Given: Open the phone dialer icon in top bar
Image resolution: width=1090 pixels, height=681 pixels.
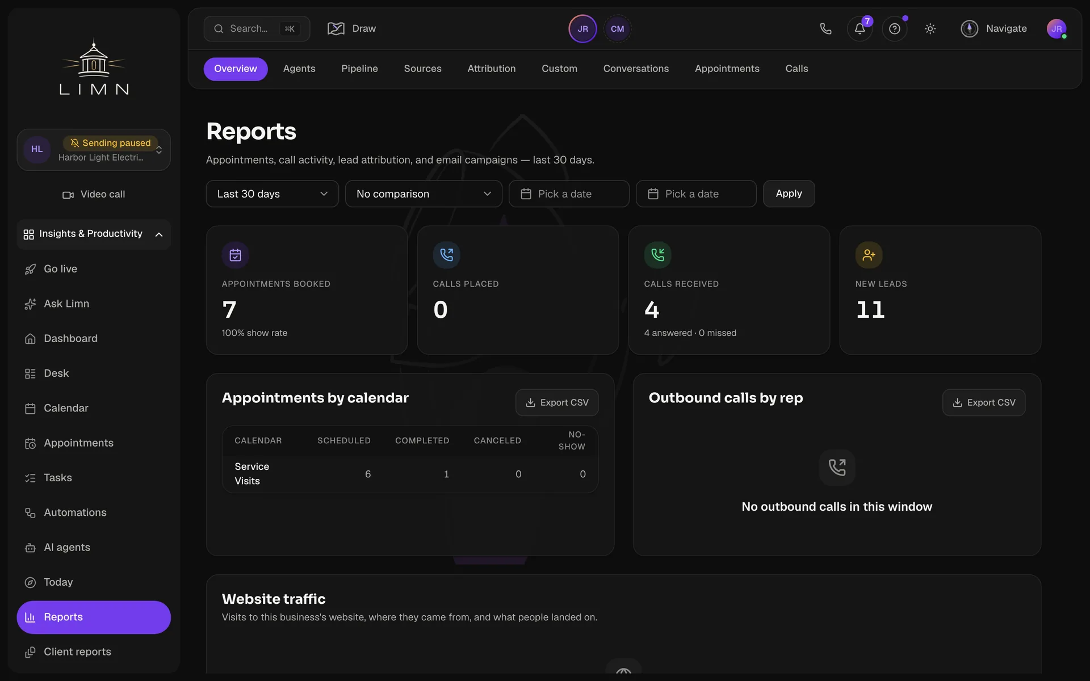Looking at the screenshot, I should (x=825, y=29).
